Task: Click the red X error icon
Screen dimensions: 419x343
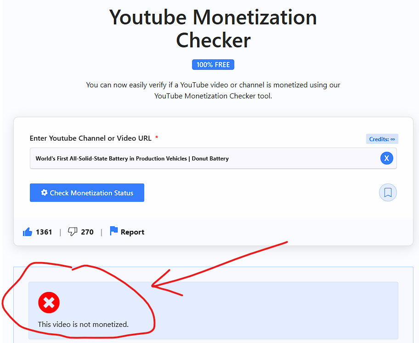Action: (49, 303)
